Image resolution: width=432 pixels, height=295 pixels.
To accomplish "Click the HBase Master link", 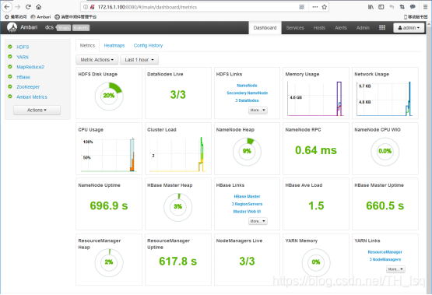I will tap(247, 196).
